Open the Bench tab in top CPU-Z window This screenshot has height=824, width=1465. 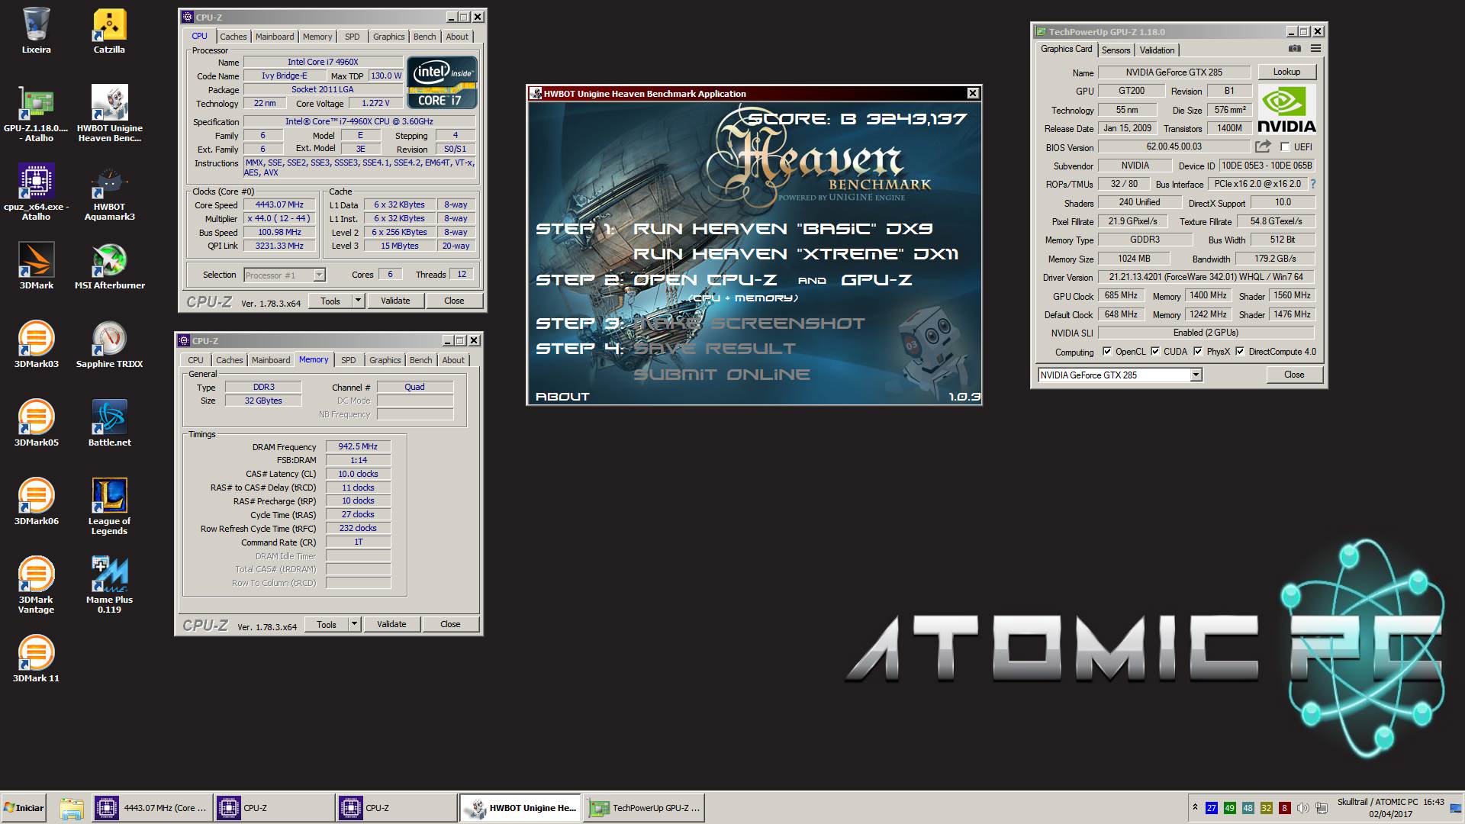click(425, 37)
